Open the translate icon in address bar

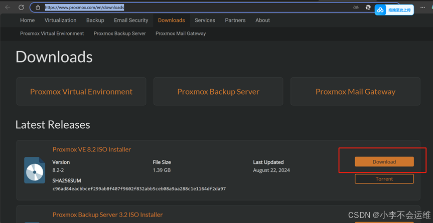(x=356, y=8)
